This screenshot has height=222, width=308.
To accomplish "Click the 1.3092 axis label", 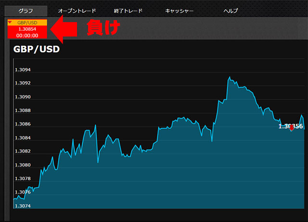I will (23, 83).
